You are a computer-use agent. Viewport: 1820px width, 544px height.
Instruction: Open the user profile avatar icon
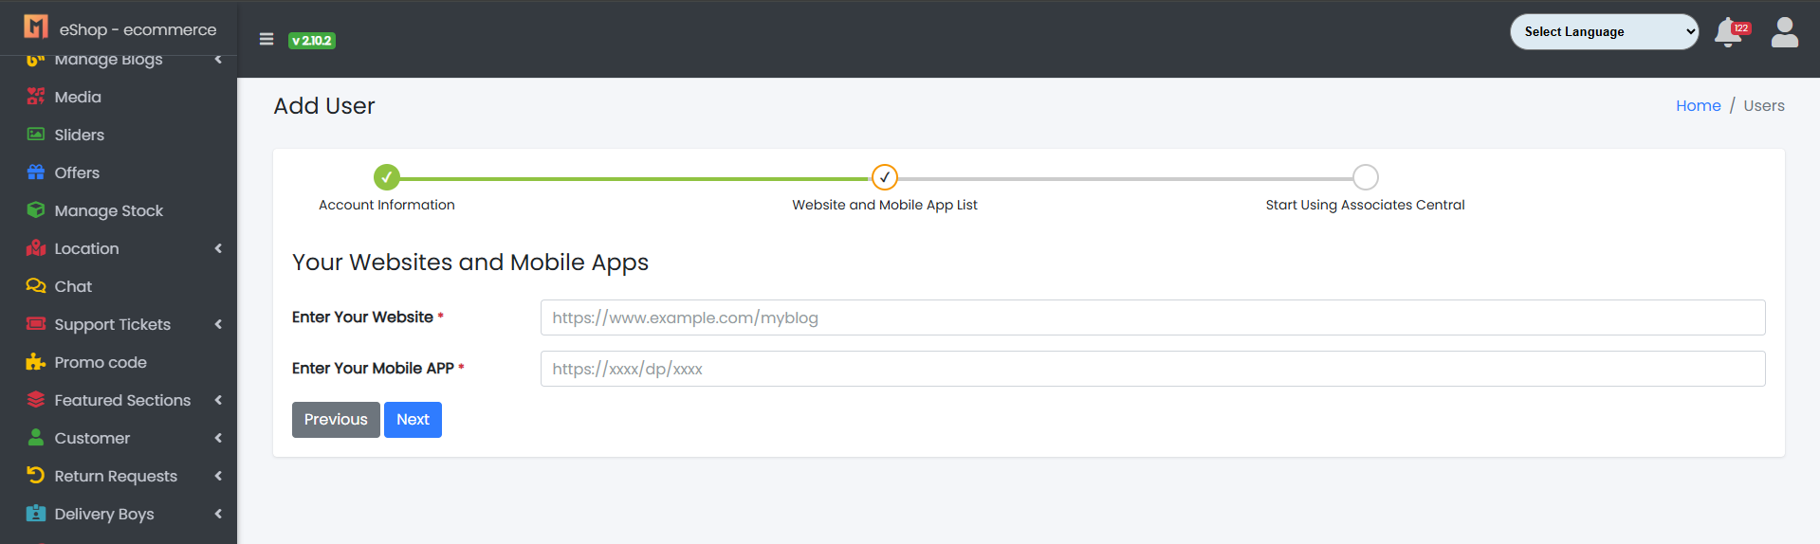[1785, 32]
